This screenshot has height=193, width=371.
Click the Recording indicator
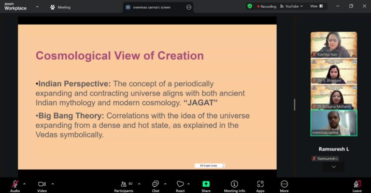pos(266,6)
